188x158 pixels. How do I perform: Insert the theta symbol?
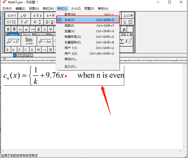coord(14,29)
